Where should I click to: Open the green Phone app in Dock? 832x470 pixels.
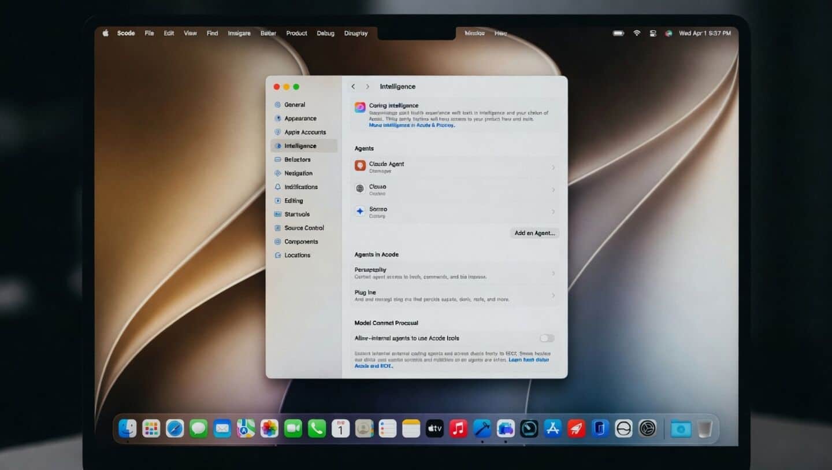point(317,428)
